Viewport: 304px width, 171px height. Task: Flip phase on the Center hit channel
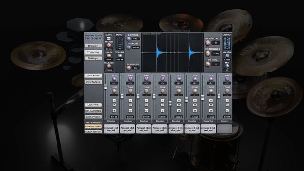211,111
